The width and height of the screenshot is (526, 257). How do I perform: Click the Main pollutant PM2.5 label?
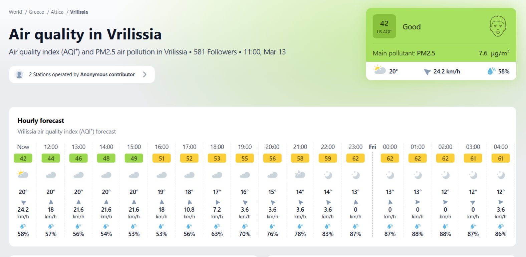[x=404, y=53]
